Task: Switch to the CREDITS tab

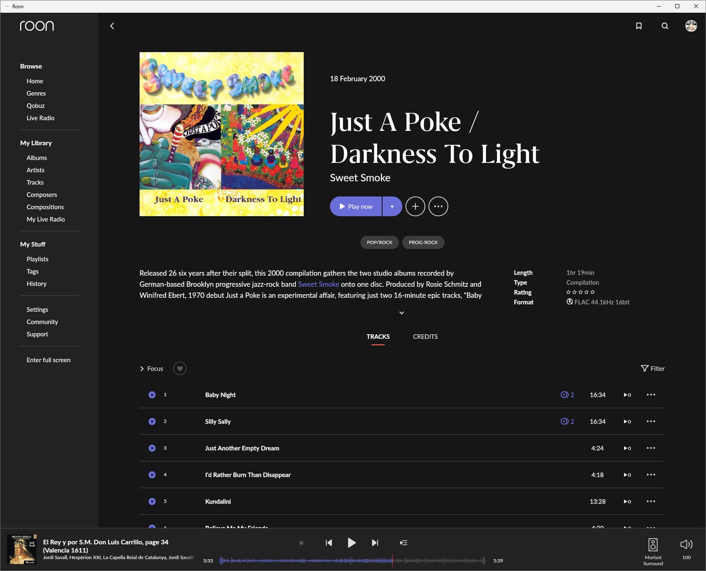Action: (x=425, y=336)
